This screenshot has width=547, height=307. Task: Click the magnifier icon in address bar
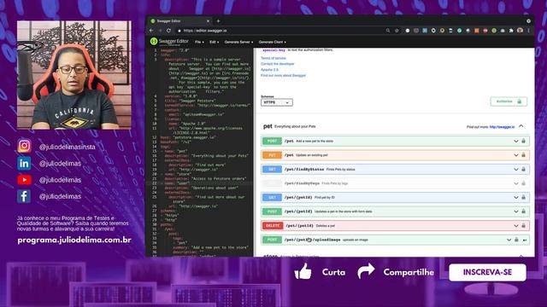coord(387,31)
